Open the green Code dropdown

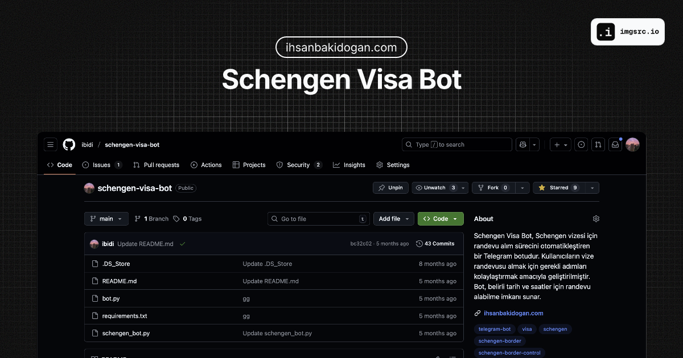tap(441, 219)
